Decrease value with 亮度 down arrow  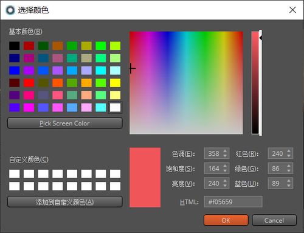225,186
